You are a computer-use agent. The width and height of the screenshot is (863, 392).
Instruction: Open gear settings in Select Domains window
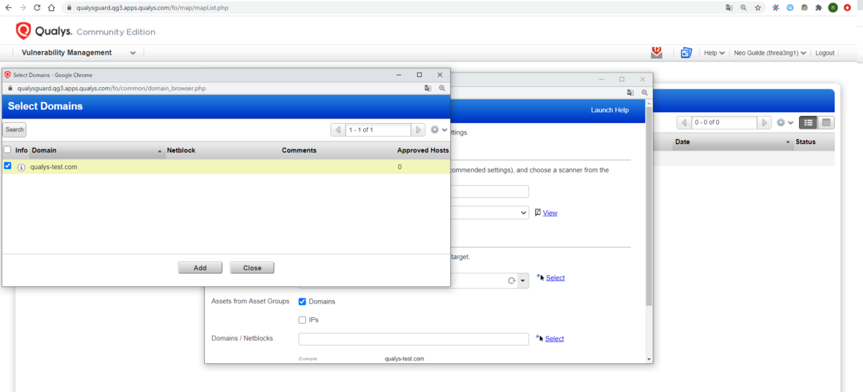point(434,129)
